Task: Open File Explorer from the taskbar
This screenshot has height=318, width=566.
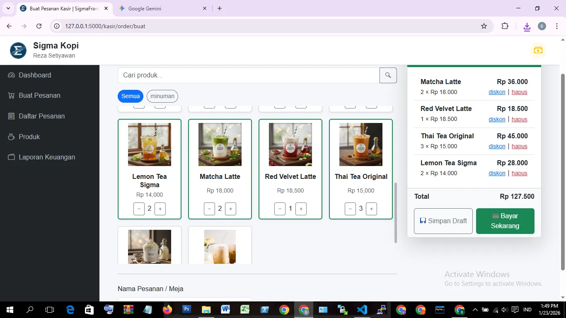Action: coord(206,310)
